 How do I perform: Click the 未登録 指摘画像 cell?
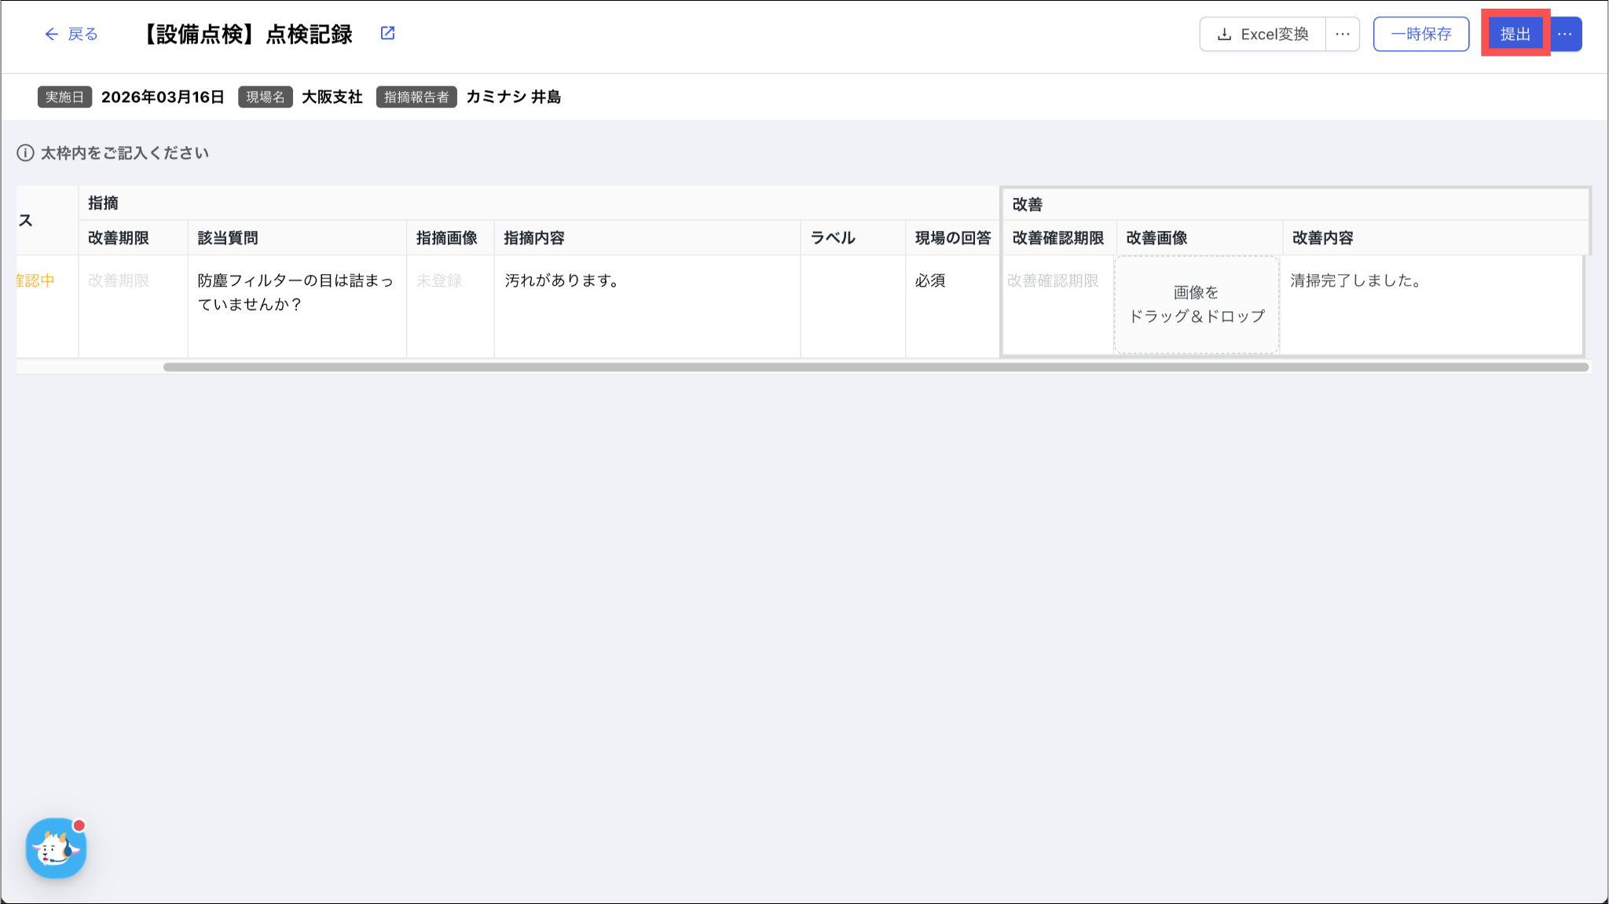[x=439, y=281]
